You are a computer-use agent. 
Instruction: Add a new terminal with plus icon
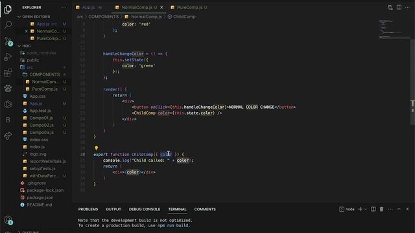point(360,209)
